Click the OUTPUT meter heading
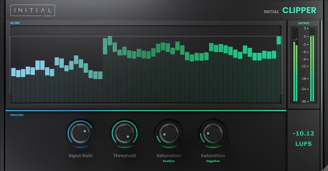The height and width of the screenshot is (171, 328). 303,23
